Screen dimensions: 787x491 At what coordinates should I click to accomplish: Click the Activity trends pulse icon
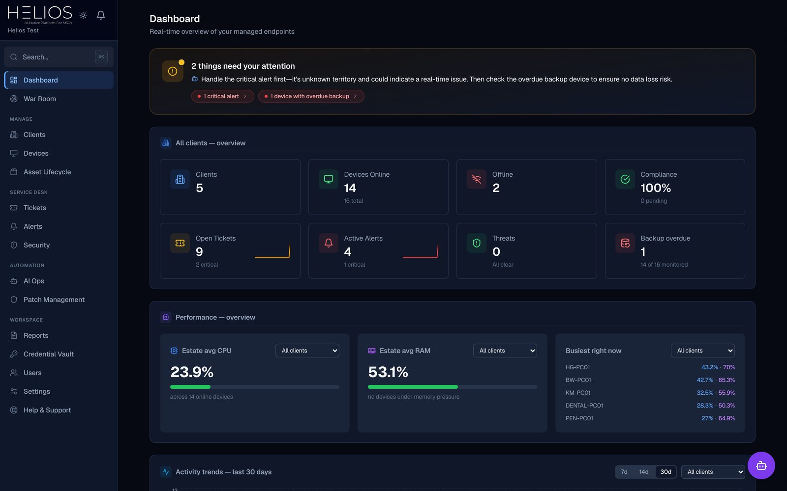[166, 472]
